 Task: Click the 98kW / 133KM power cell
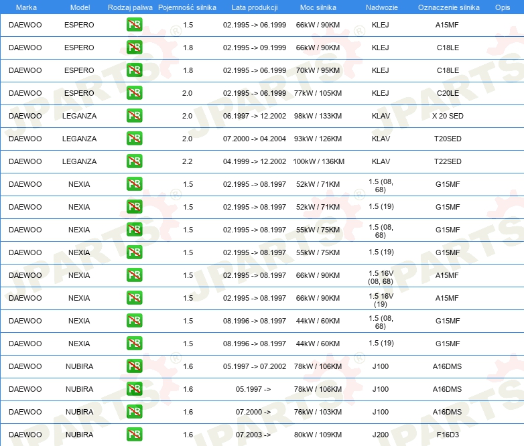tap(318, 116)
